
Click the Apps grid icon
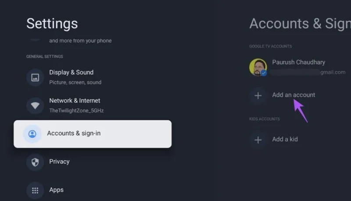coord(35,190)
